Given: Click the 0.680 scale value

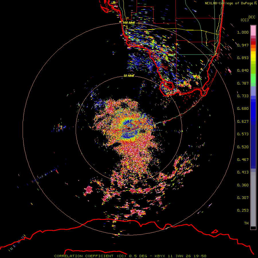Looking at the screenshot, I should click(x=243, y=109).
